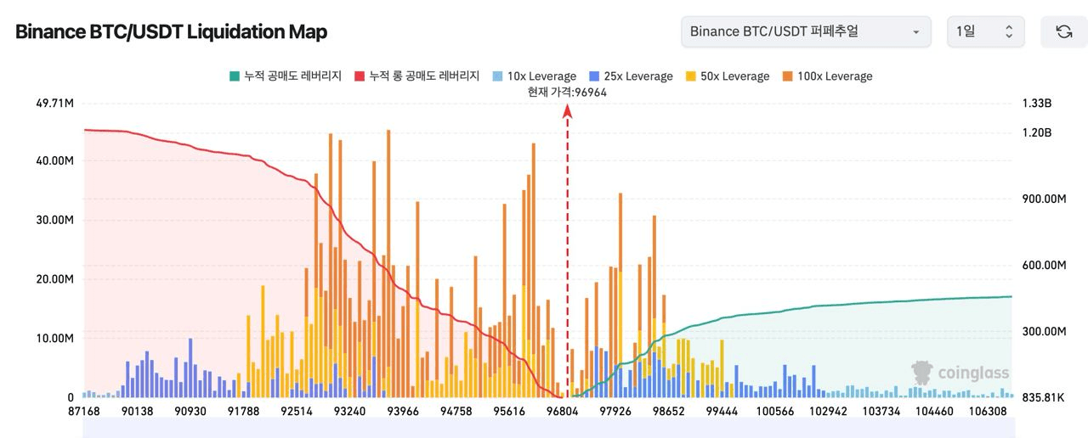Click left axis value 49.71M
Screen dimensions: 1088x438
click(55, 104)
